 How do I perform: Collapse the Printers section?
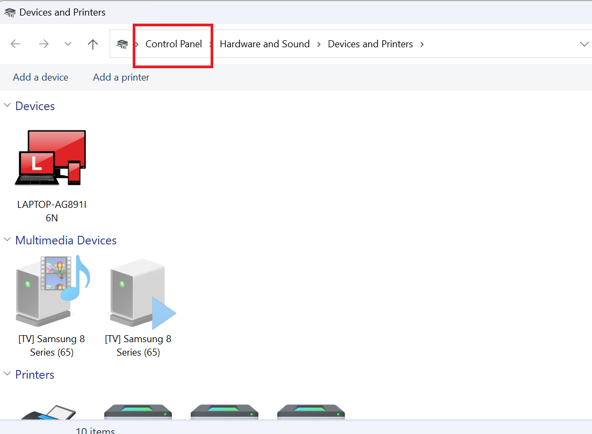7,374
